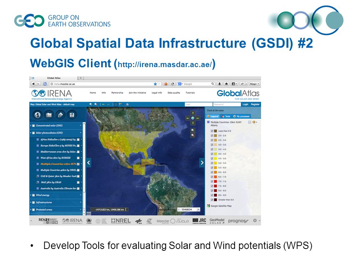The width and height of the screenshot is (352, 264).
Task: Select the pencil edit icon
Action: [x=60, y=115]
